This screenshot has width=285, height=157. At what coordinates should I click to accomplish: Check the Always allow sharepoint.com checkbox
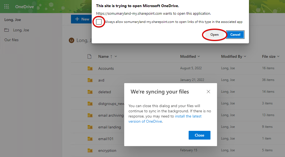point(99,22)
